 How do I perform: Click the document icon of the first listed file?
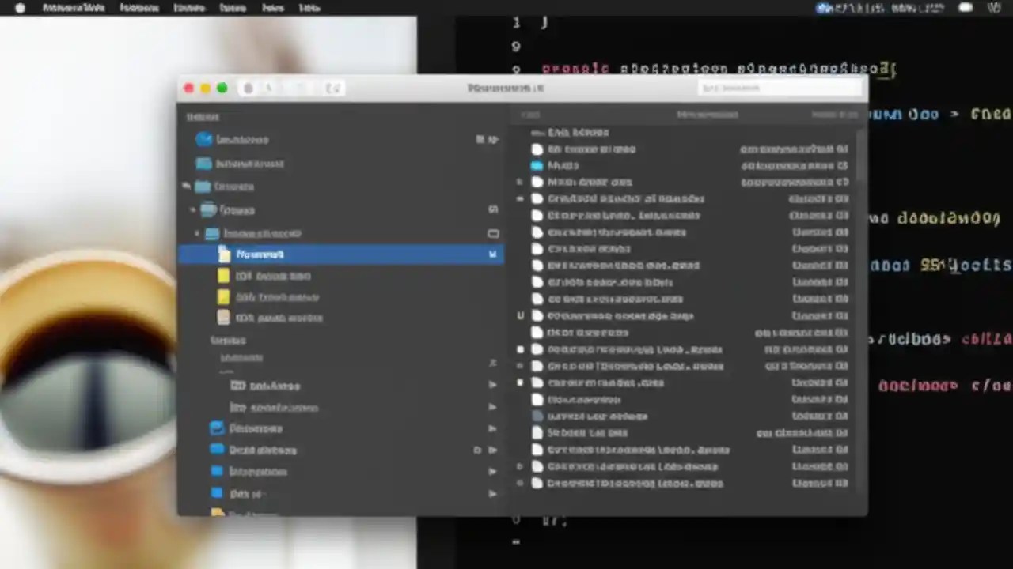tap(537, 149)
